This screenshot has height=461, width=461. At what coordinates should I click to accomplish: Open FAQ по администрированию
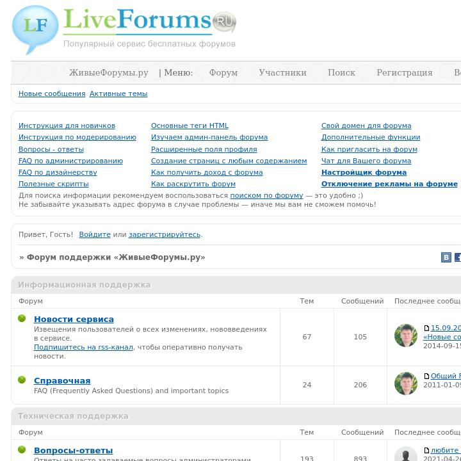70,161
